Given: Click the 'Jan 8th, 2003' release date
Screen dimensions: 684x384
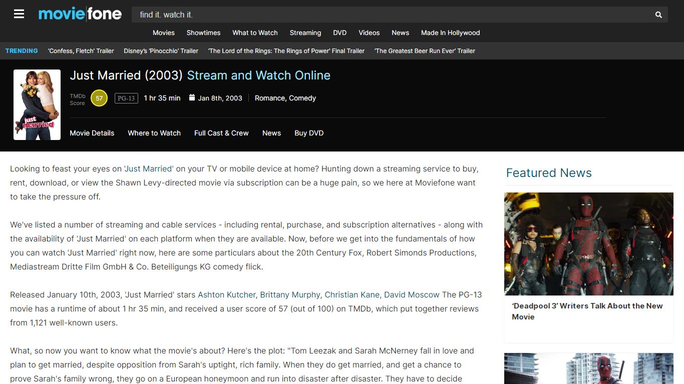Looking at the screenshot, I should tap(220, 98).
